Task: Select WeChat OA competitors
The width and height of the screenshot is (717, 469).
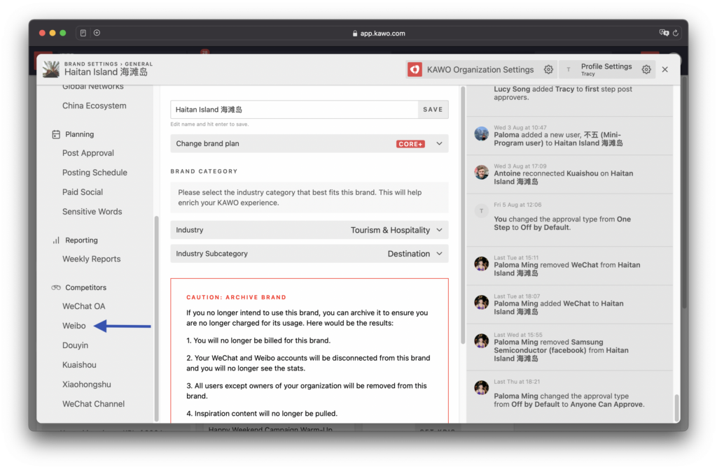Action: [84, 306]
